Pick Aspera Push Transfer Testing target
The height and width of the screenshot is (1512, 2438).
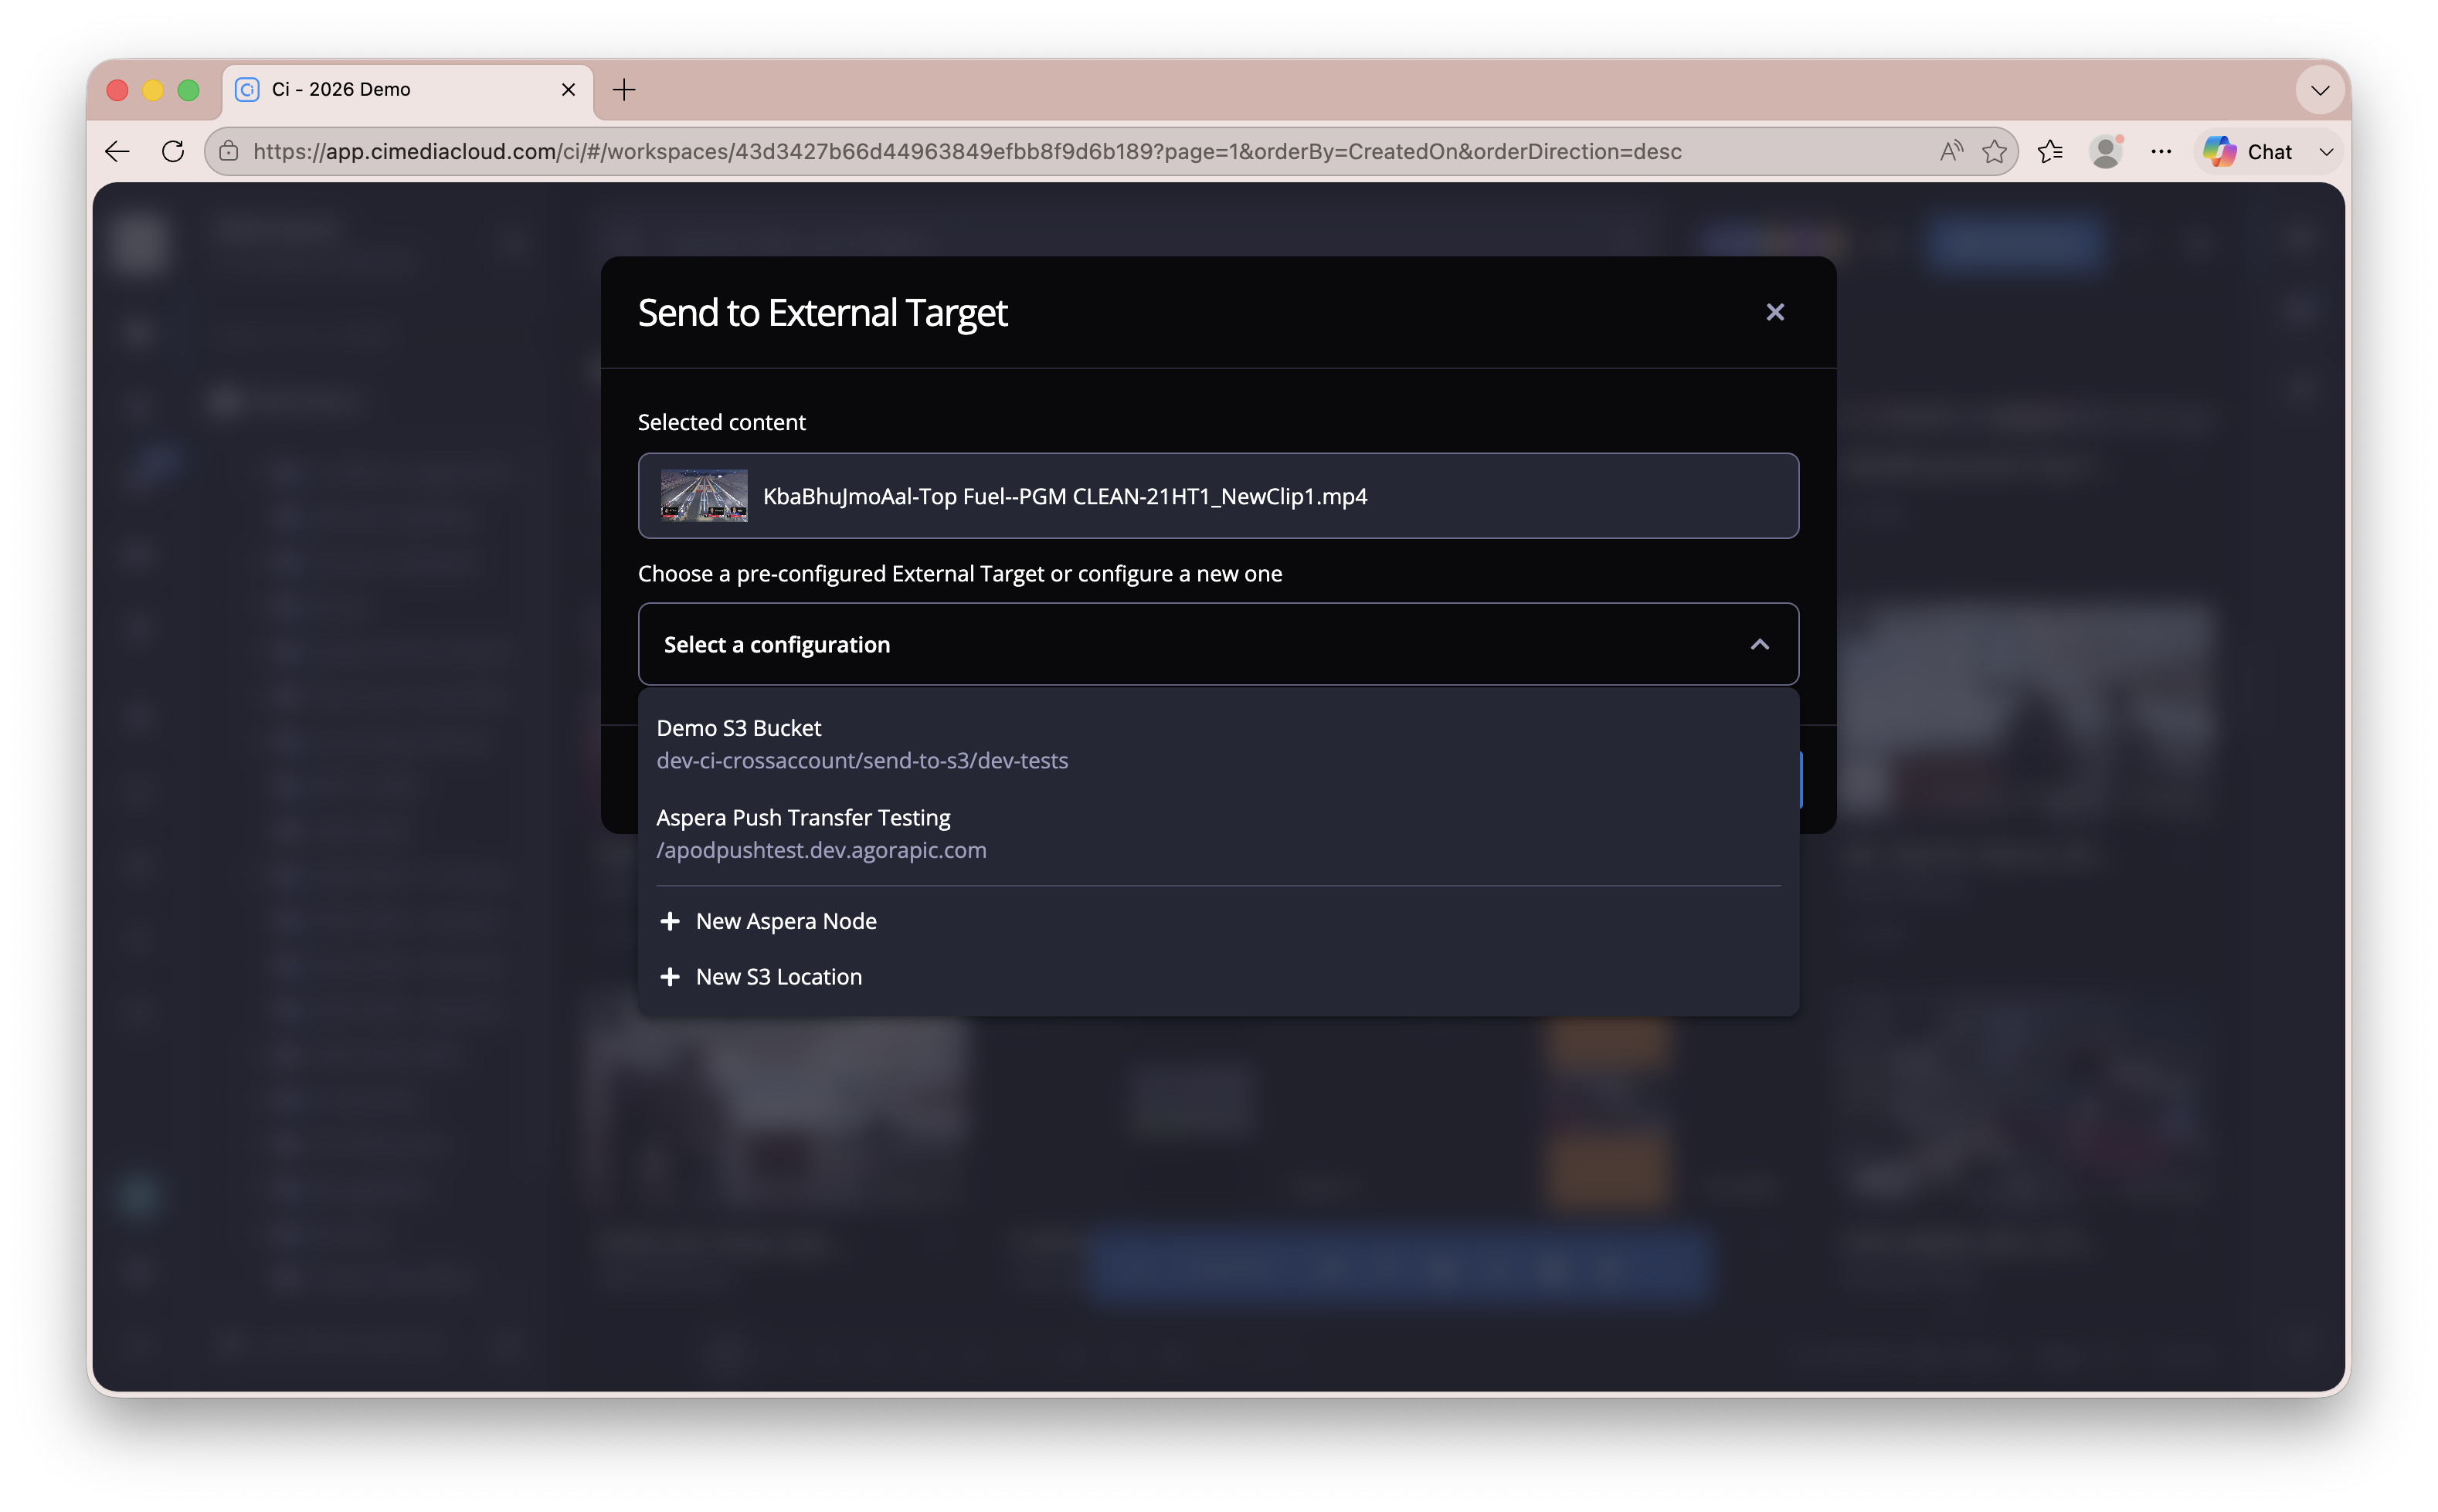(1217, 833)
